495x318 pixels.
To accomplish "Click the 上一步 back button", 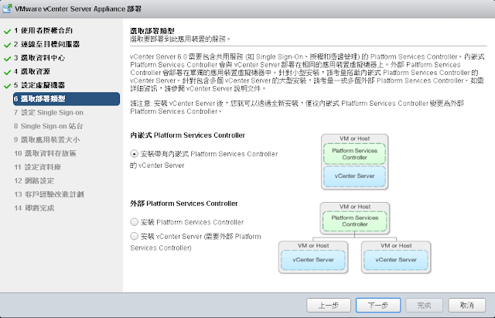I will [329, 305].
